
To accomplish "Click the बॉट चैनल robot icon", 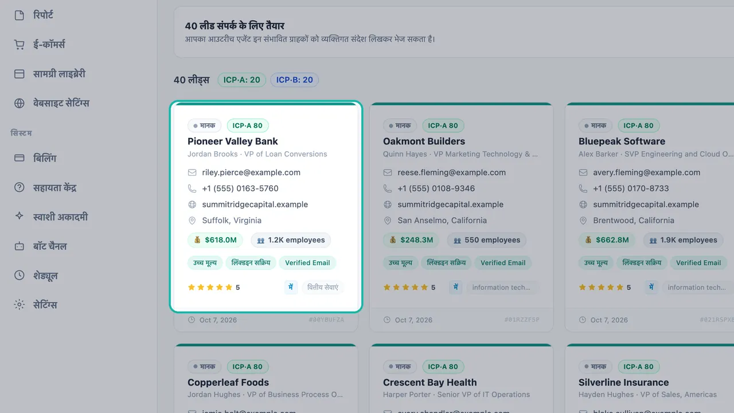I will click(x=19, y=246).
